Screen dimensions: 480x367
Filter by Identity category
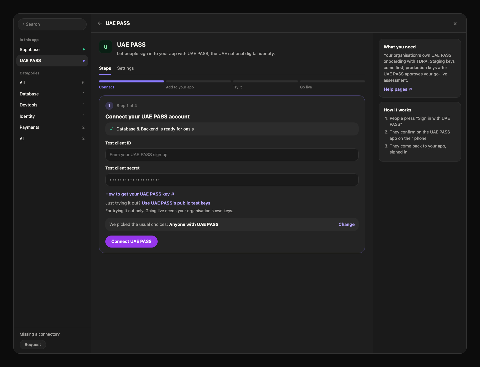coord(52,116)
